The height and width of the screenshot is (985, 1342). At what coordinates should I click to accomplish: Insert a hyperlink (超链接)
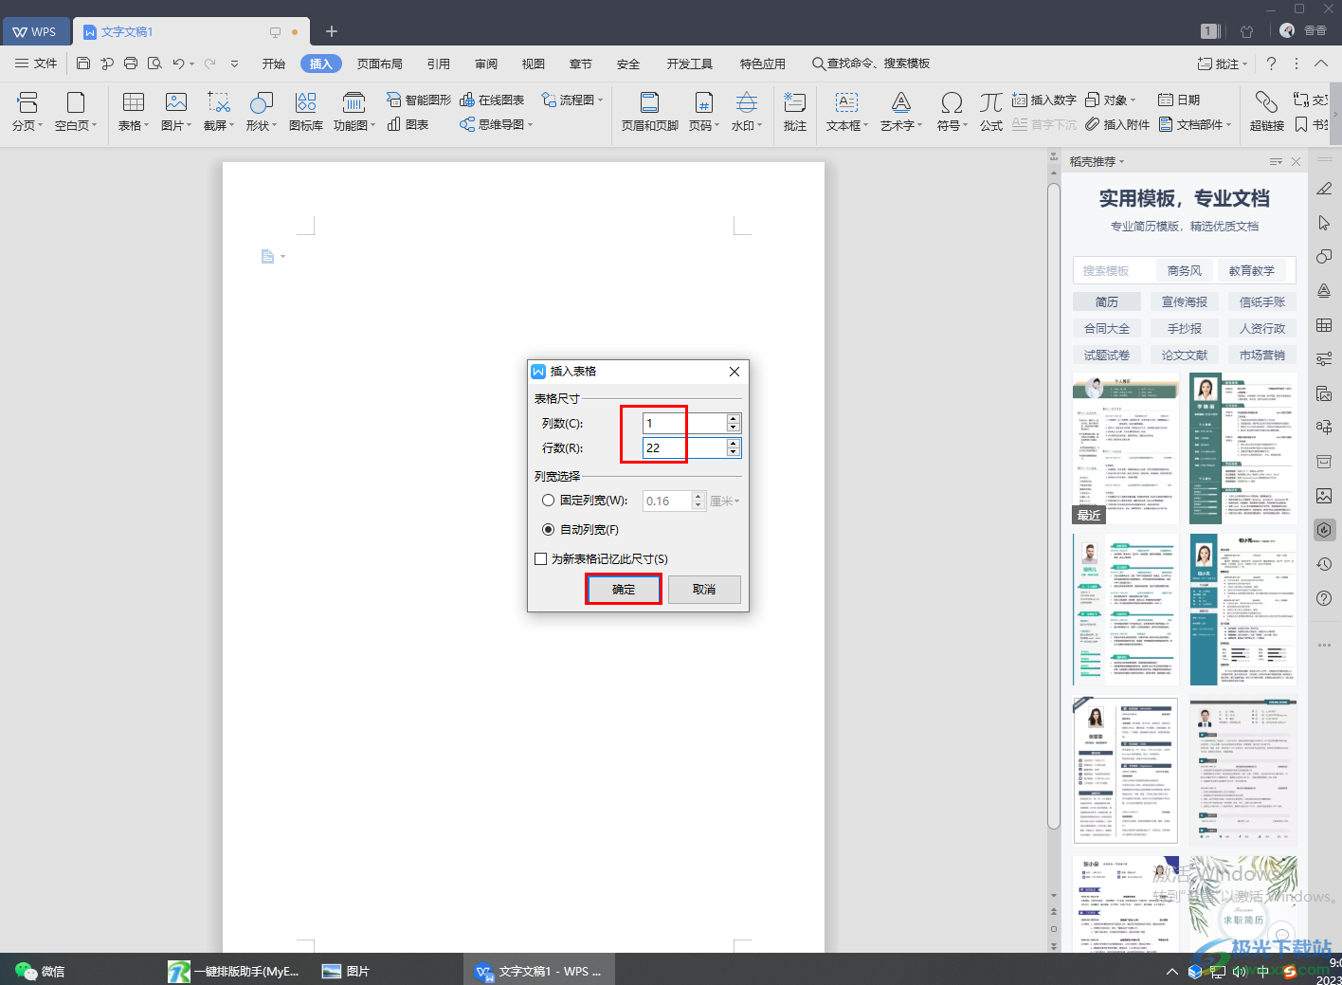pyautogui.click(x=1267, y=111)
